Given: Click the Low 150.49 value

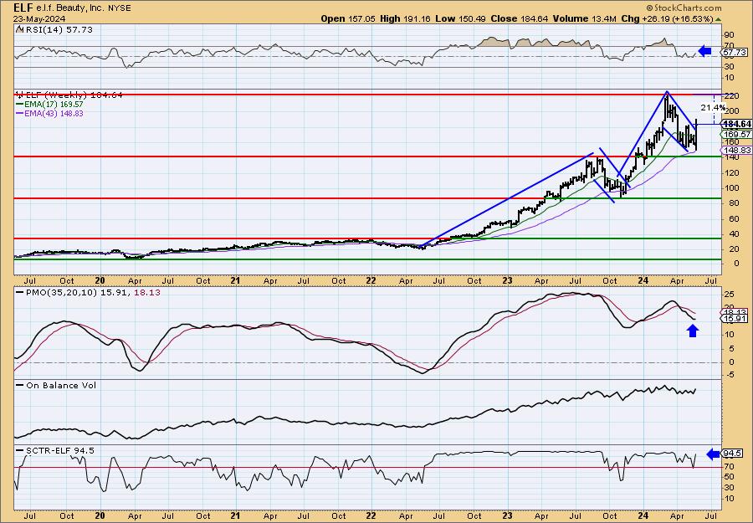Looking at the screenshot, I should [460, 18].
